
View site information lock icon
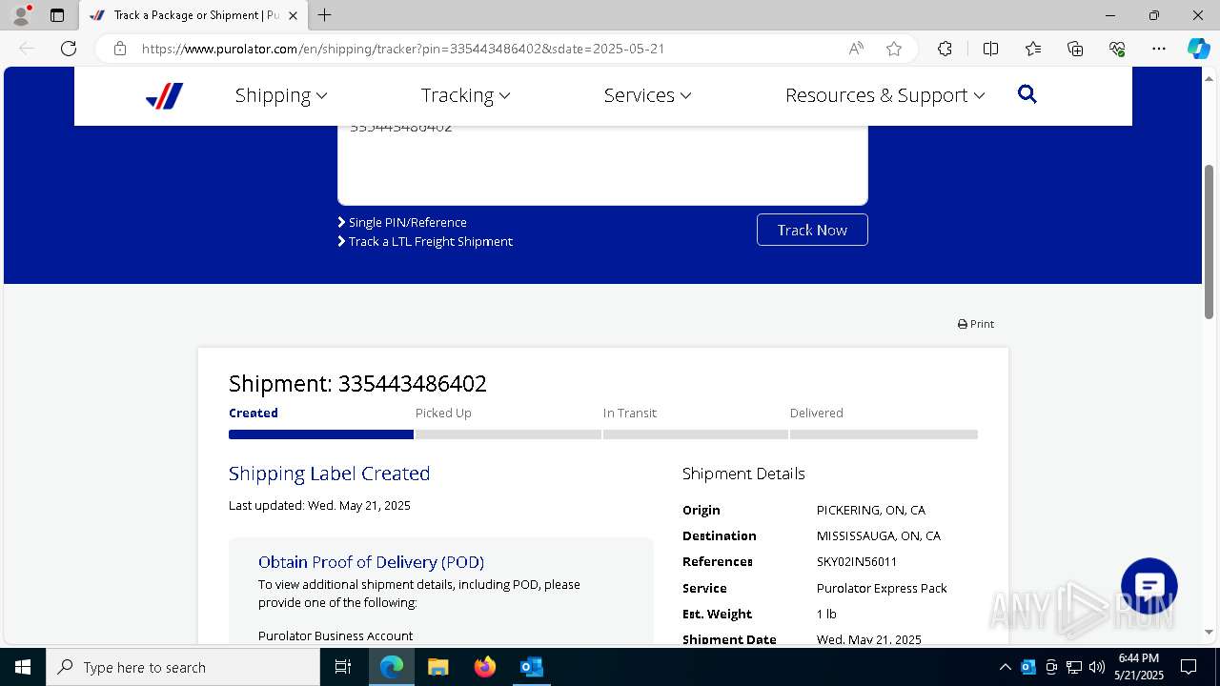(120, 49)
